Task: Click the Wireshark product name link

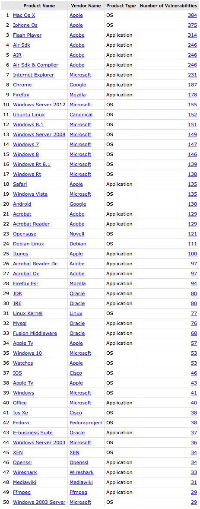Action: pos(25,472)
